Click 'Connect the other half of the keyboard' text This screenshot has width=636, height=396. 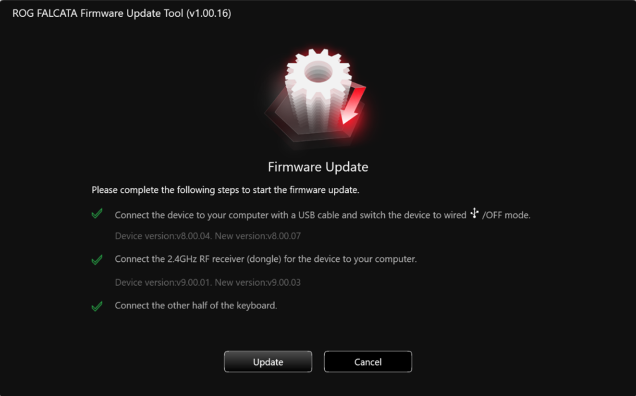[196, 305]
